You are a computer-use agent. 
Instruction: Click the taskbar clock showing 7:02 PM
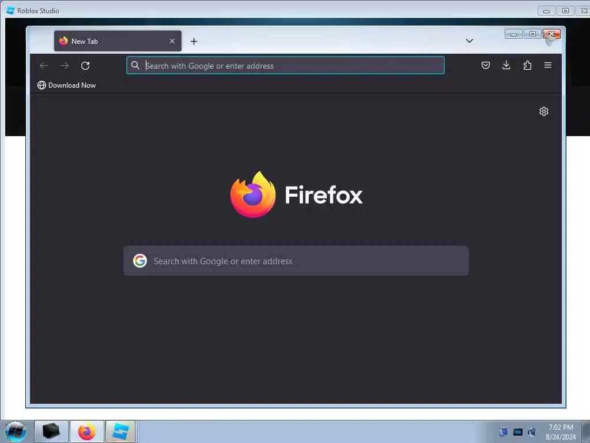tap(561, 431)
